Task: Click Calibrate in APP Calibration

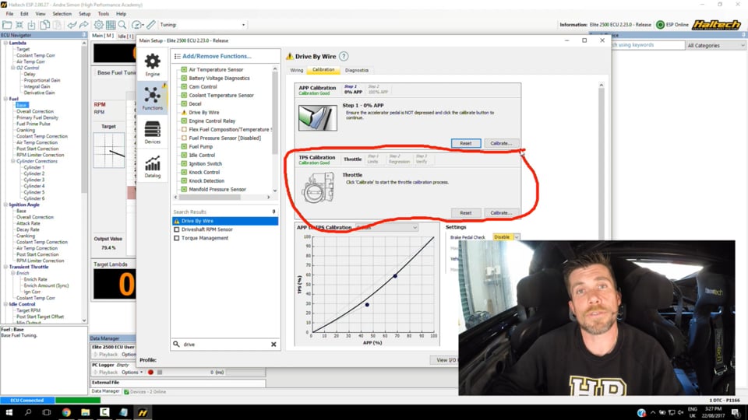Action: coord(501,143)
